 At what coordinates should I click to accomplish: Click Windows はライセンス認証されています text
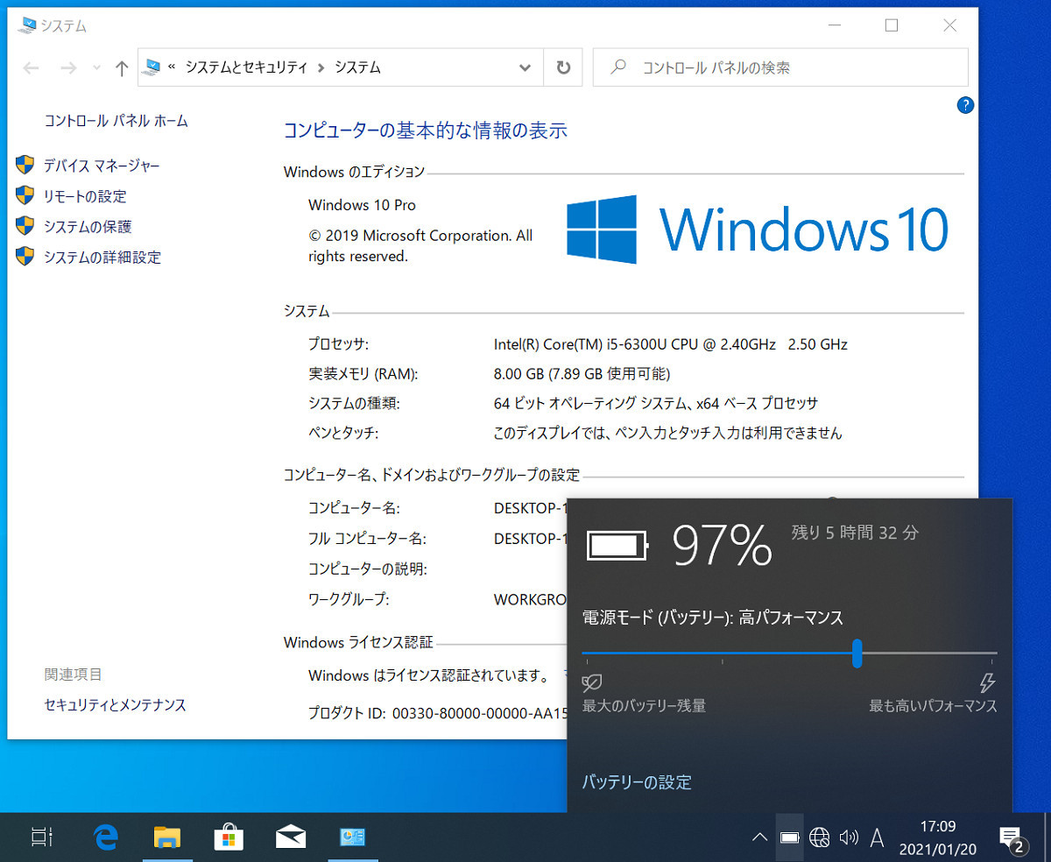click(428, 675)
